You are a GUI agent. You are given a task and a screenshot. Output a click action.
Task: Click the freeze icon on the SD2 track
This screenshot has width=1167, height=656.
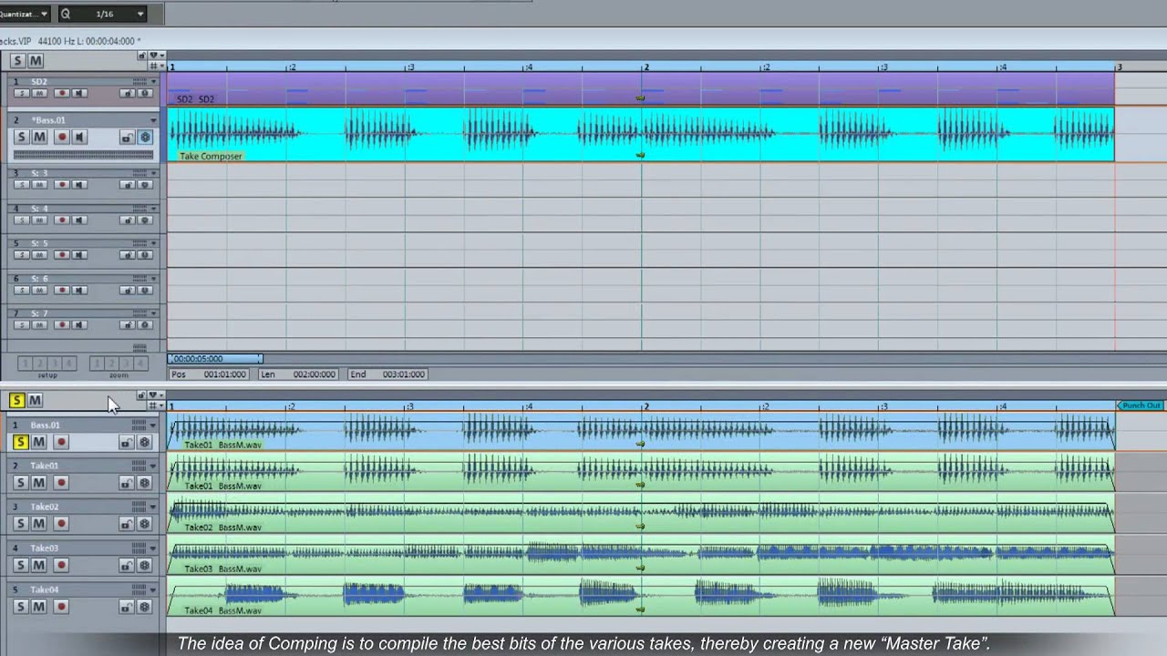(144, 93)
